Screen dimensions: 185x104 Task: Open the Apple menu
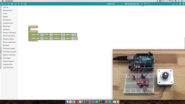[x=3, y=1]
